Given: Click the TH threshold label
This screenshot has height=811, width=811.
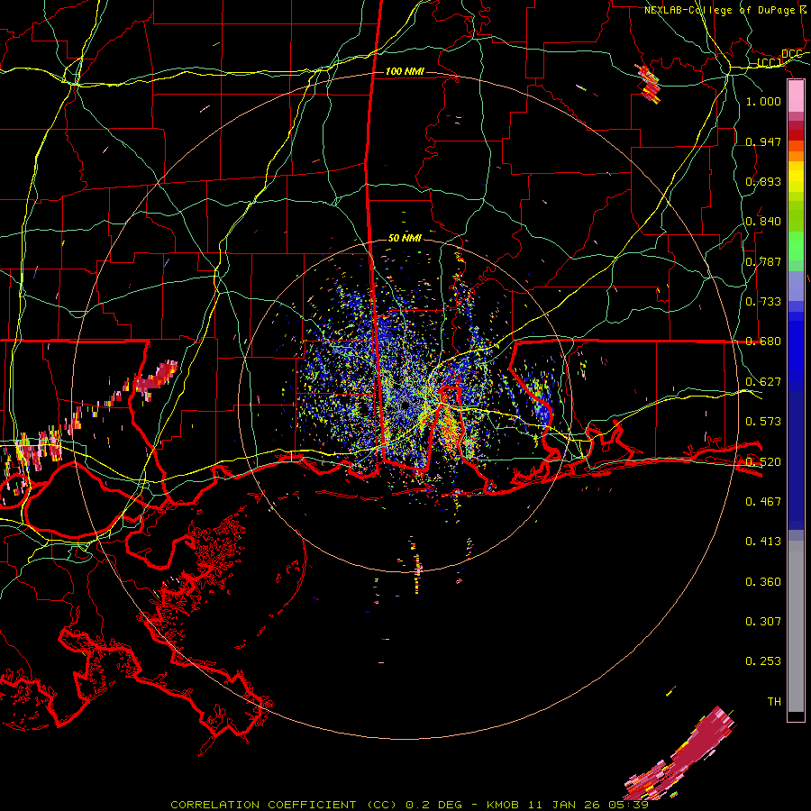Looking at the screenshot, I should point(774,702).
